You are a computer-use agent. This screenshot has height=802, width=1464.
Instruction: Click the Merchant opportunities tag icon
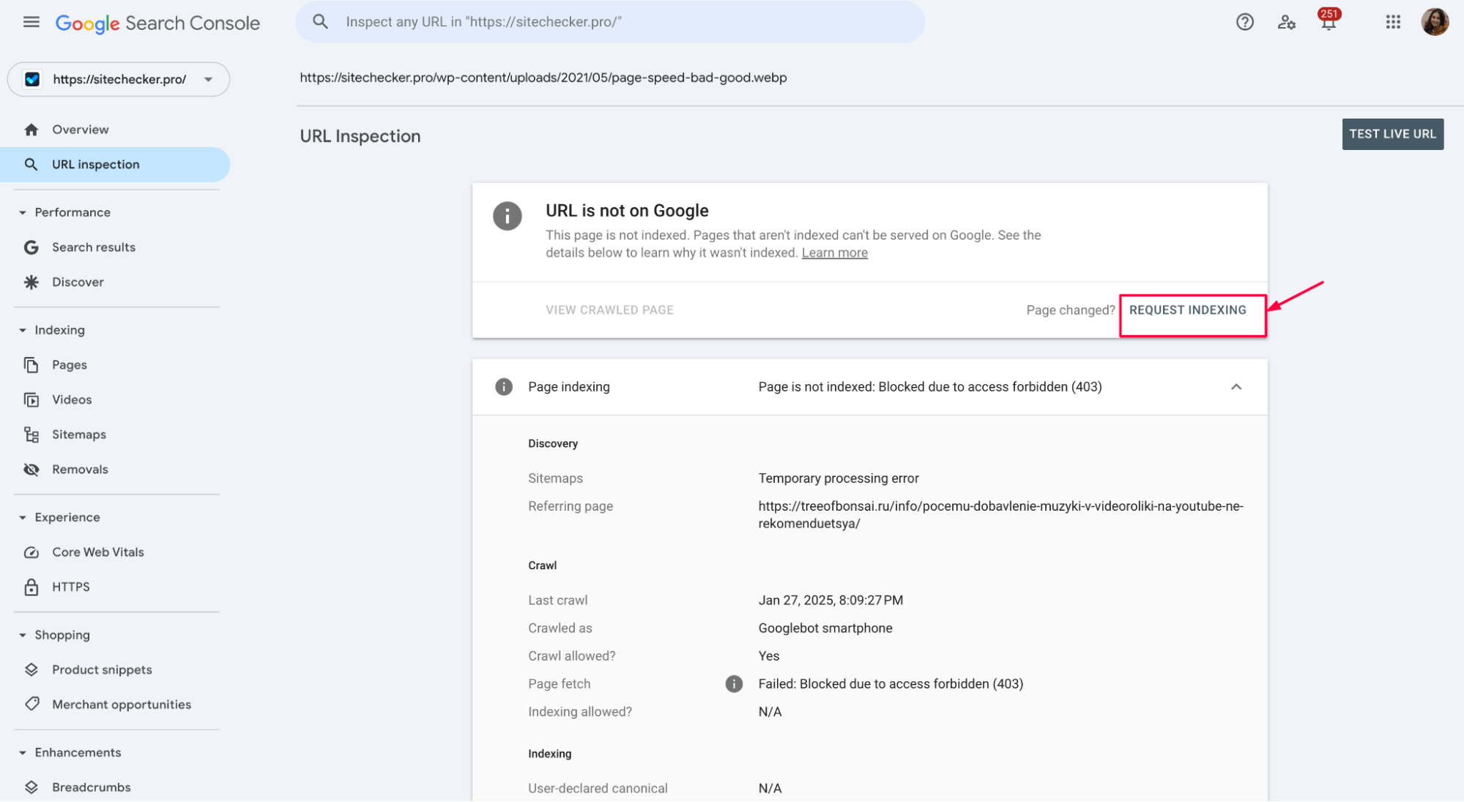[x=31, y=704]
